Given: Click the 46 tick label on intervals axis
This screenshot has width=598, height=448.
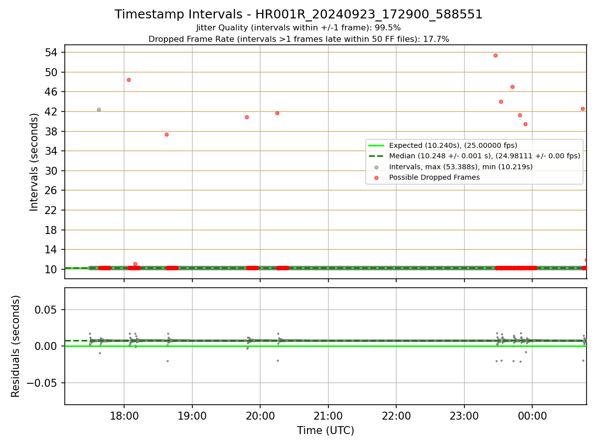Looking at the screenshot, I should pyautogui.click(x=52, y=92).
